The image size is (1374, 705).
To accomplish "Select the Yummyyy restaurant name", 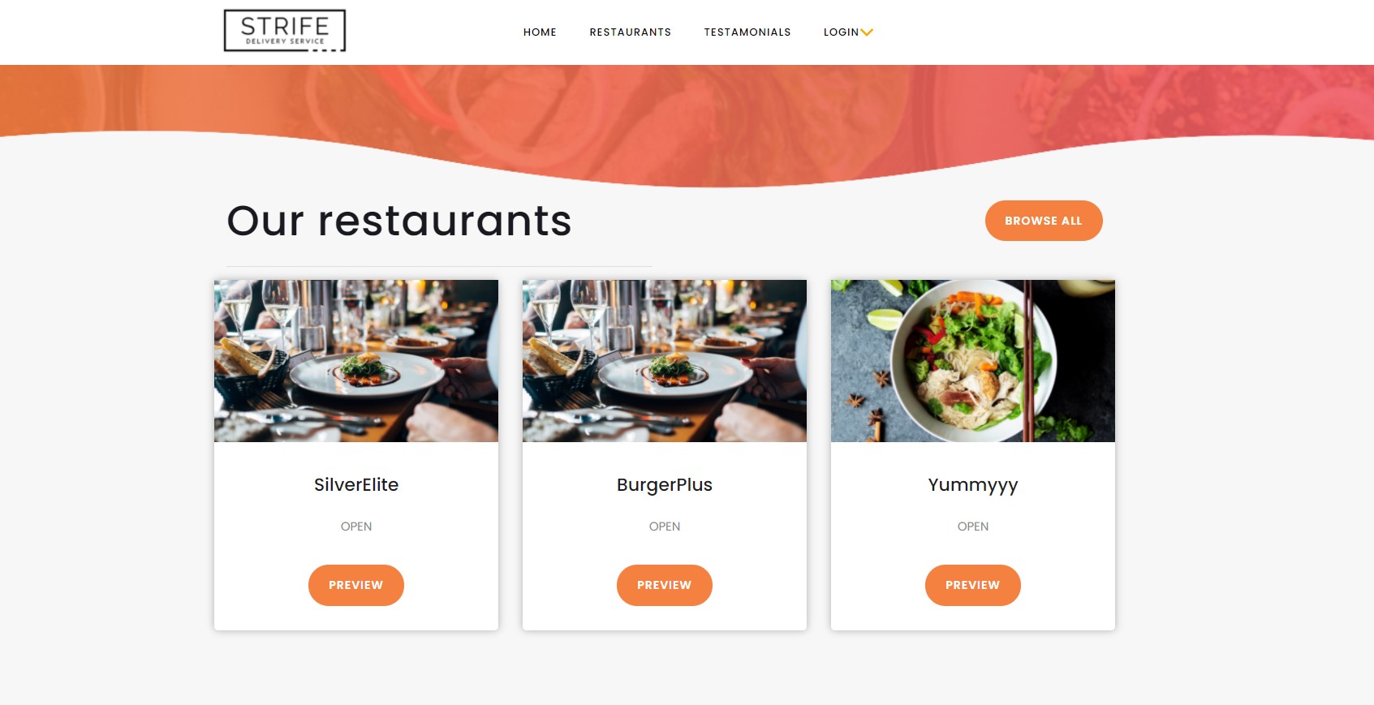I will tap(973, 486).
